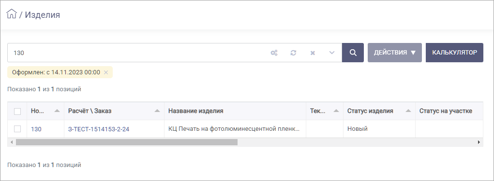Open the КАЛЬКУЛЯТОР button

(454, 53)
